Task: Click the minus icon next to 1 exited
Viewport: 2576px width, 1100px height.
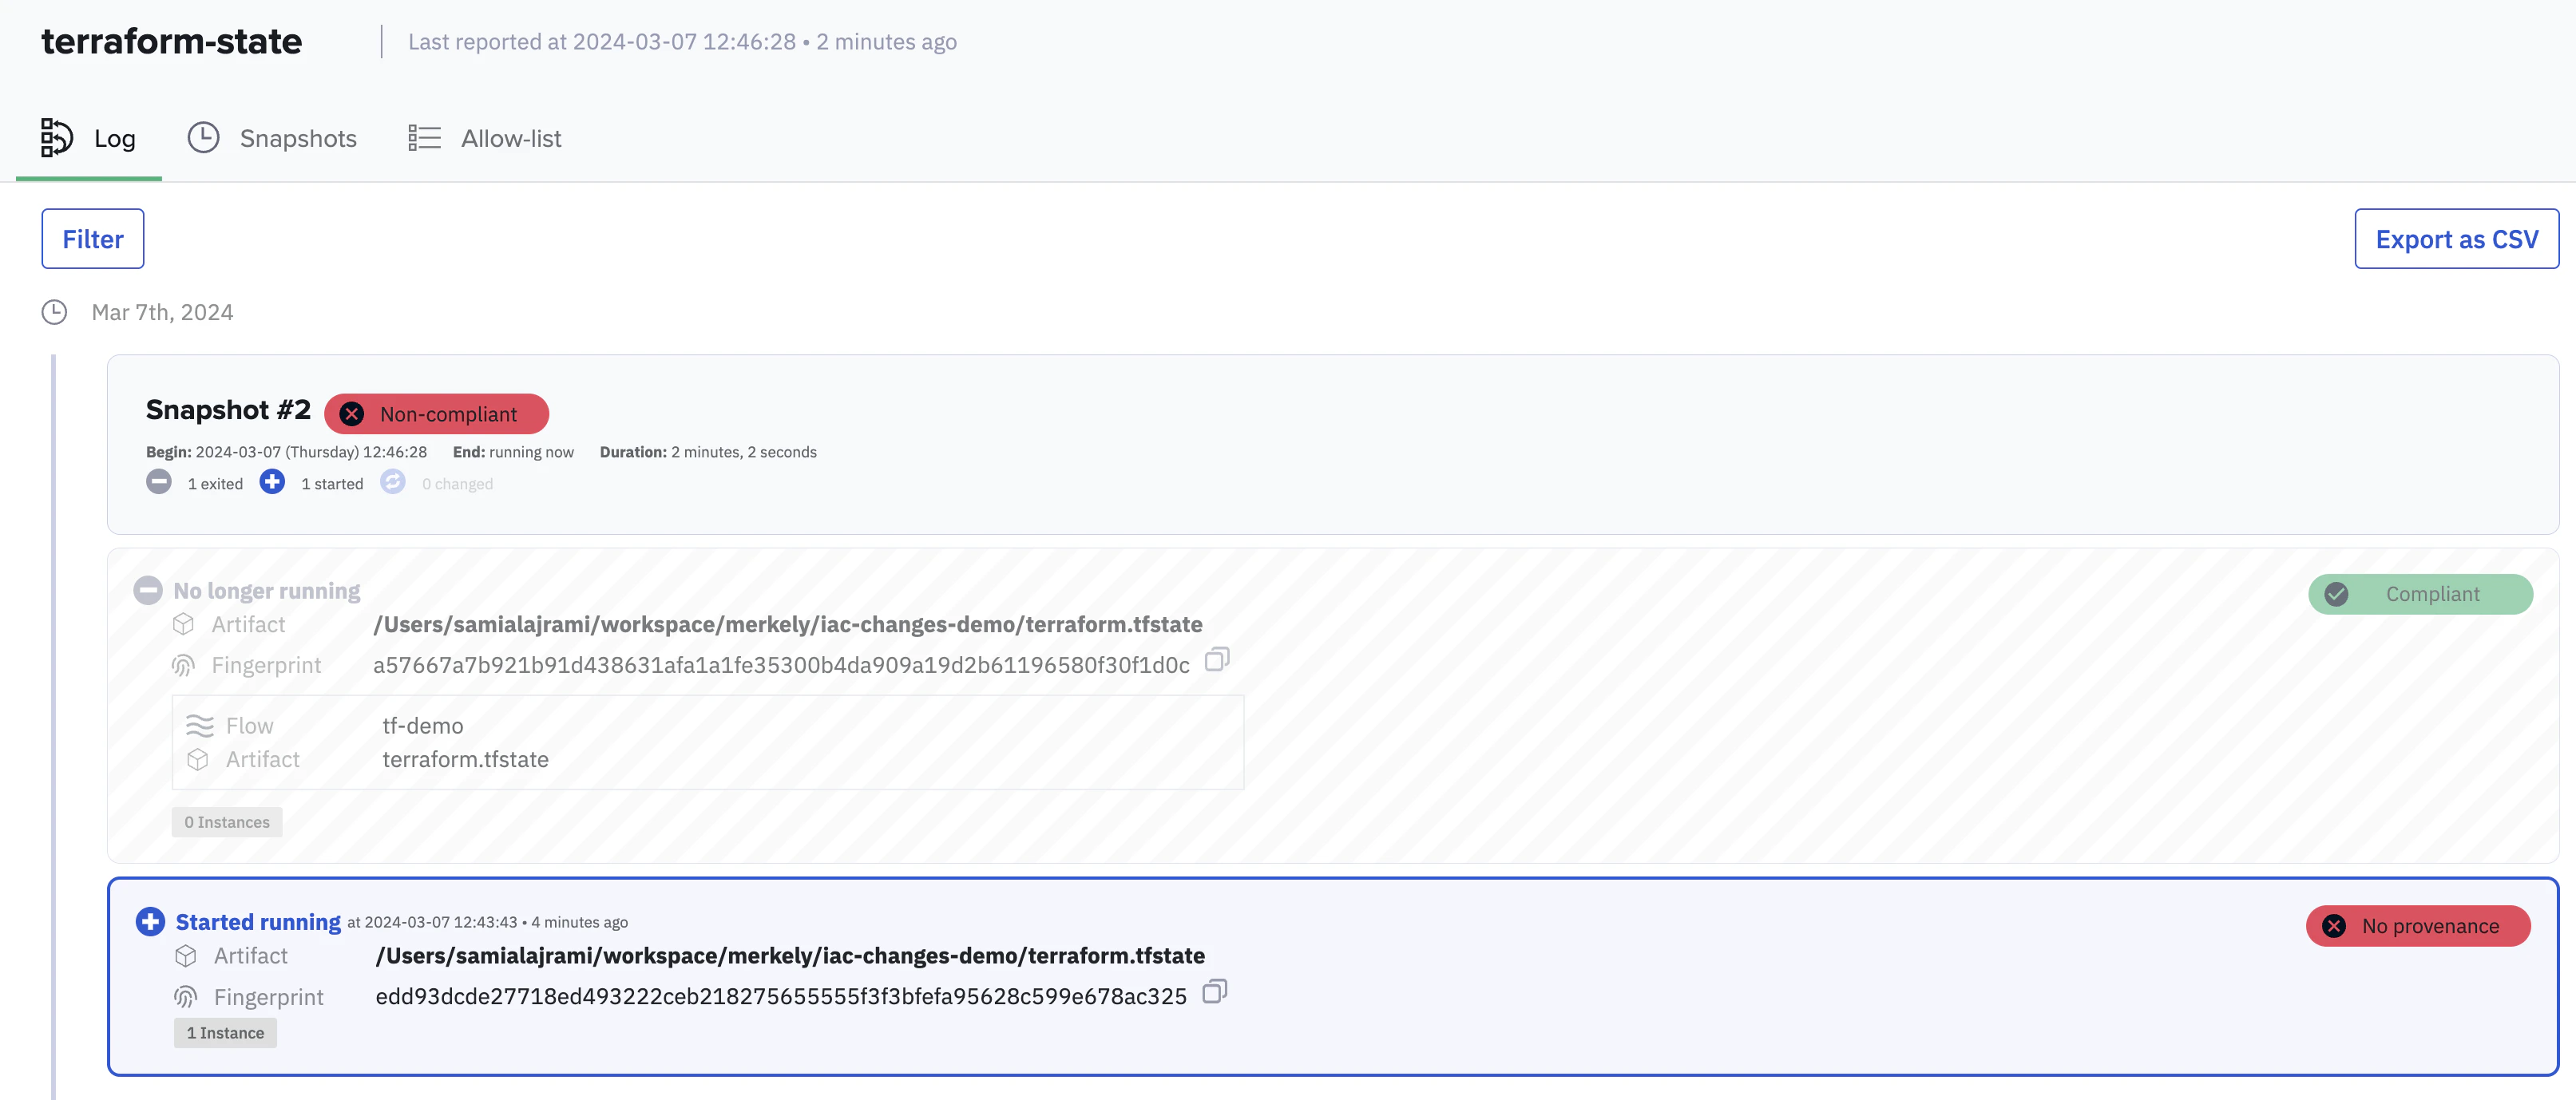Action: [x=159, y=482]
